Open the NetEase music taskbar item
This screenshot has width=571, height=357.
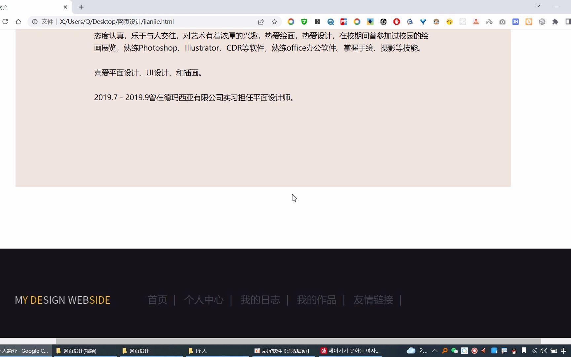pos(350,351)
